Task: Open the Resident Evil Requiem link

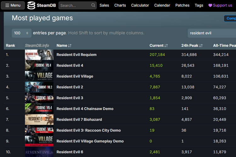Action: 76,55
